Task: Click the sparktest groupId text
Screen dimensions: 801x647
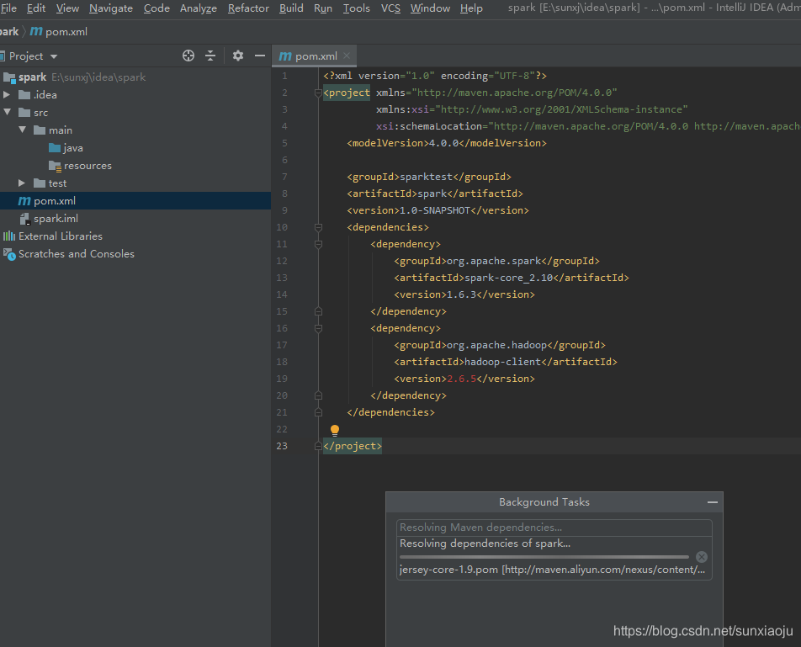Action: (x=426, y=177)
